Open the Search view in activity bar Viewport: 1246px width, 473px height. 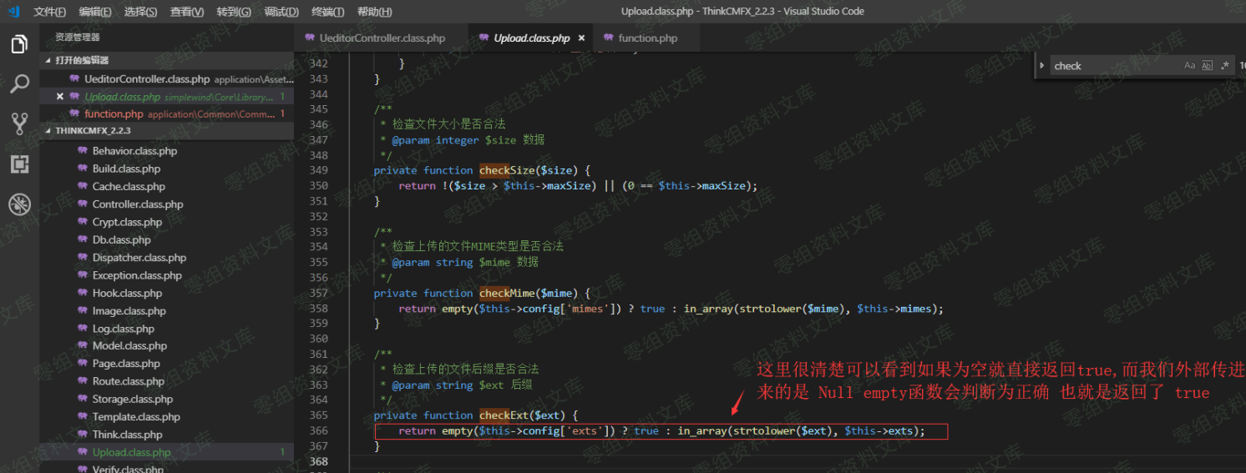click(19, 84)
